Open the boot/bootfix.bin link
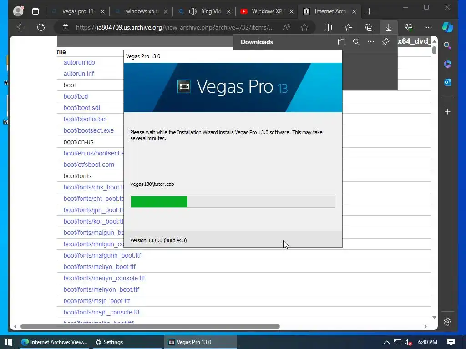466x349 pixels. [85, 119]
